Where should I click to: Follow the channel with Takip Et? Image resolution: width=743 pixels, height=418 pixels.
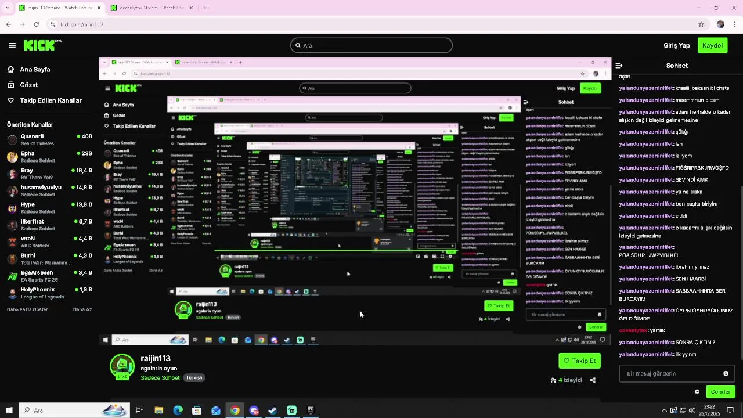[579, 361]
